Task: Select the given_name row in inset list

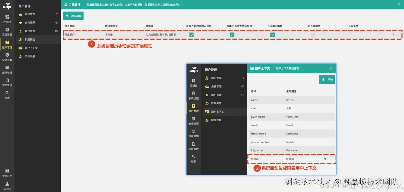Action: [292, 117]
